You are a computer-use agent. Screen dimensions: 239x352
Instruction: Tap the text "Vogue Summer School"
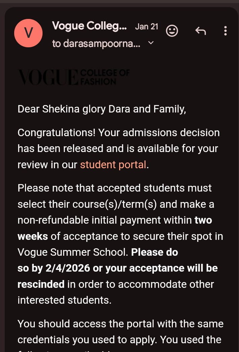(72, 252)
